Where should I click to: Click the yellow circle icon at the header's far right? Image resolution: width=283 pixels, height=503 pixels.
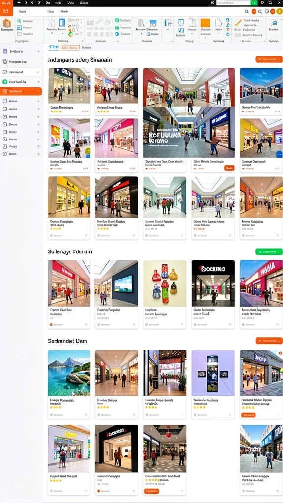[x=279, y=11]
